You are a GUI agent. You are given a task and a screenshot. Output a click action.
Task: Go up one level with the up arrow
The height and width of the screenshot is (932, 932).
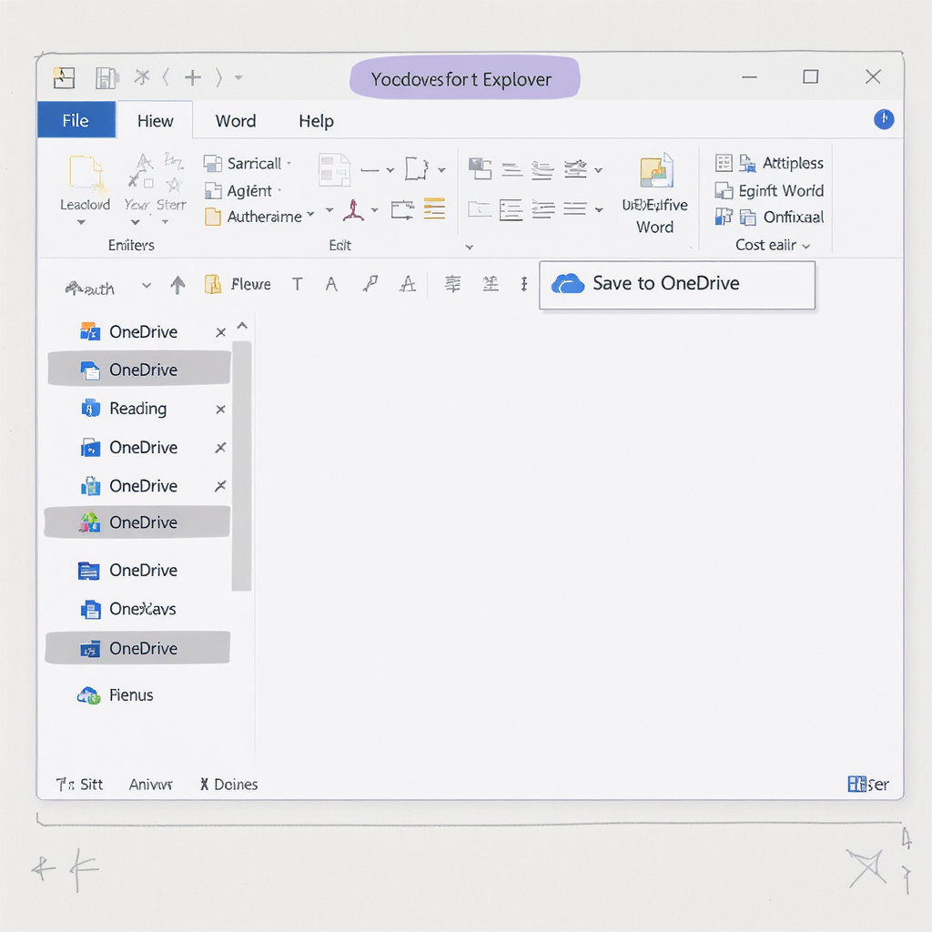[x=177, y=285]
